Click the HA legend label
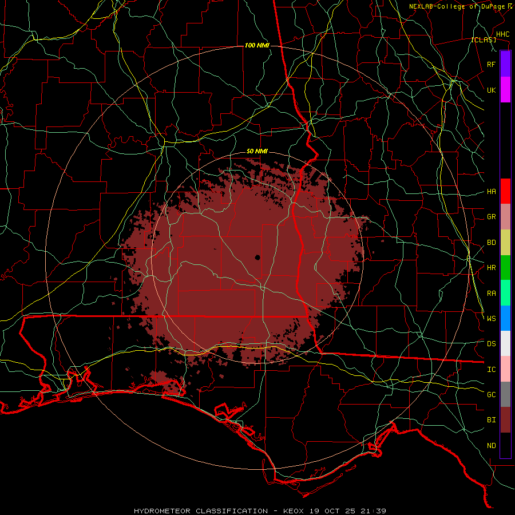The image size is (515, 515). (x=491, y=192)
